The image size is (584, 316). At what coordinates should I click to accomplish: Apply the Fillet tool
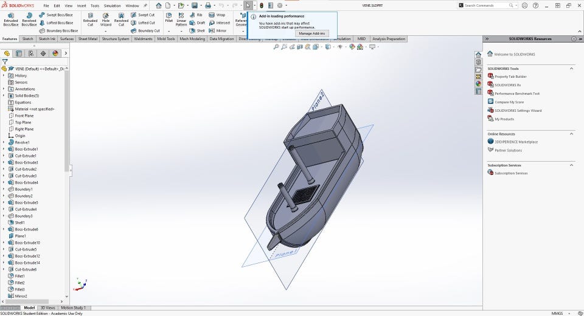pos(169,18)
